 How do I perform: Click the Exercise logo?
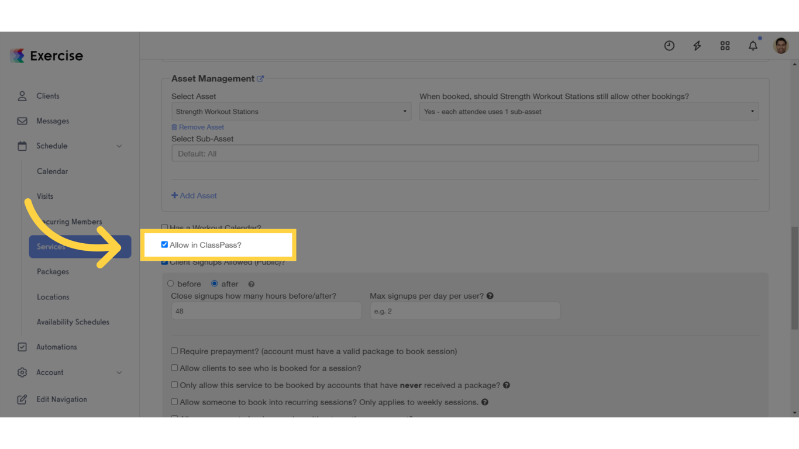(47, 56)
